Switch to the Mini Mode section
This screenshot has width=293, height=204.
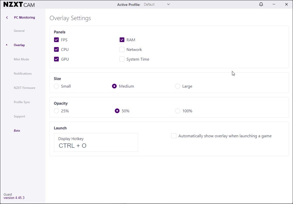coord(21,59)
